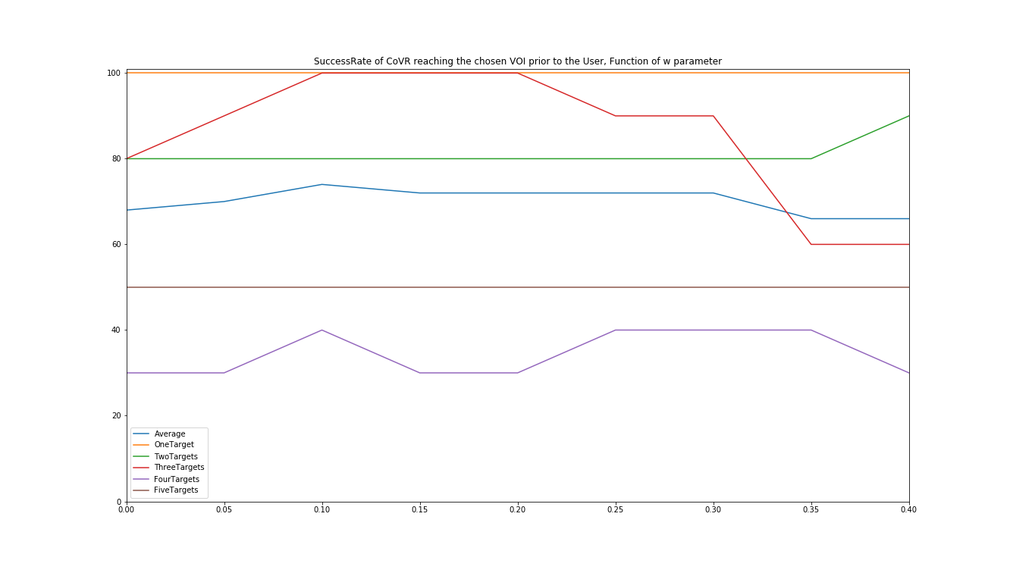This screenshot has width=1010, height=573.
Task: Click the orange line swatch beside OneTarget
Action: tap(141, 445)
